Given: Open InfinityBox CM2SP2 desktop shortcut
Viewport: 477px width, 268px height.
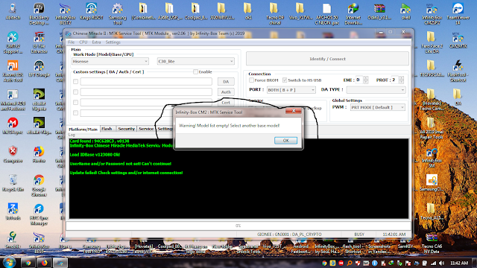Looking at the screenshot, I should click(x=432, y=13).
